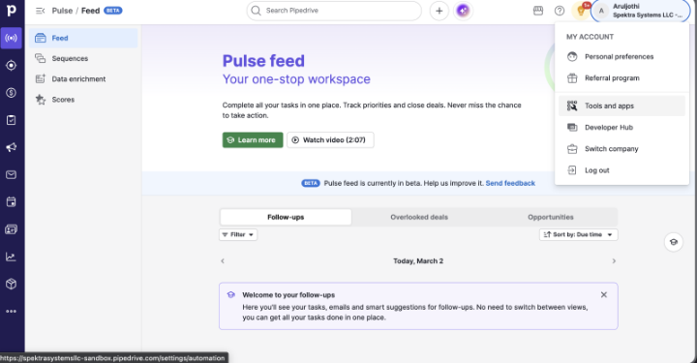Click the Pipedrive logo icon
The image size is (697, 363).
tap(11, 11)
